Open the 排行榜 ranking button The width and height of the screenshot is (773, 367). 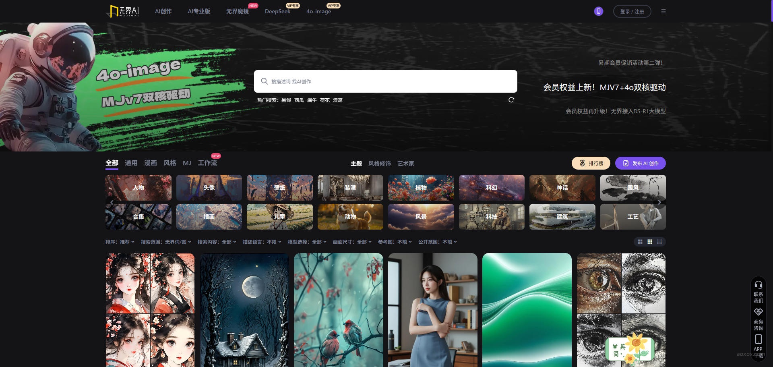tap(591, 163)
